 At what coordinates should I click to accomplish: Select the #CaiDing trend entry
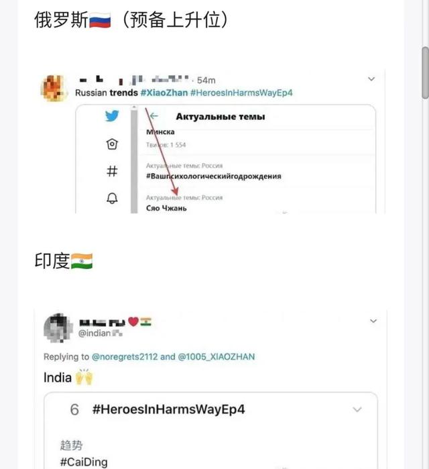84,462
